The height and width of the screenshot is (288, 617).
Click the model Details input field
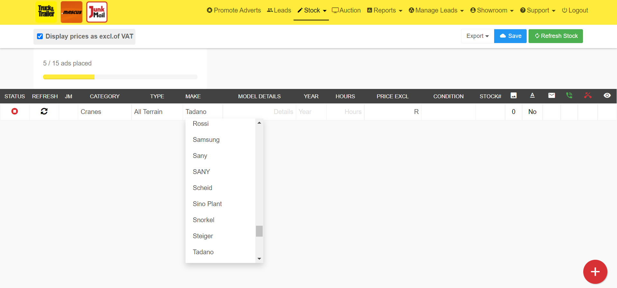(x=259, y=112)
